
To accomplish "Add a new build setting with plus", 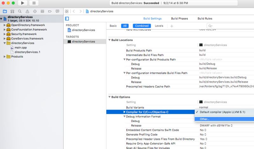I will coord(172,26).
